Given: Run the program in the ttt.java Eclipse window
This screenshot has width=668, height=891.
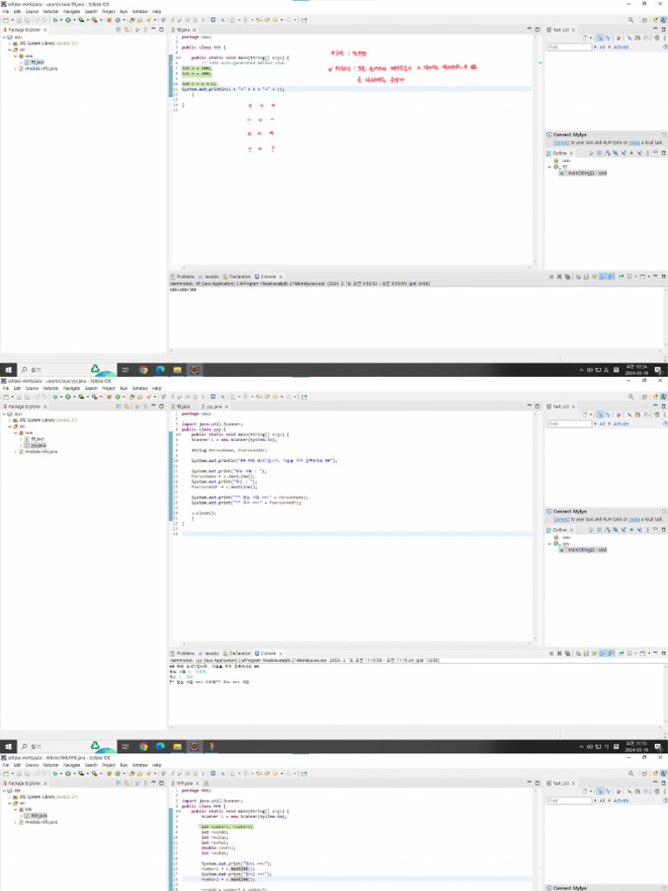Looking at the screenshot, I should point(68,20).
